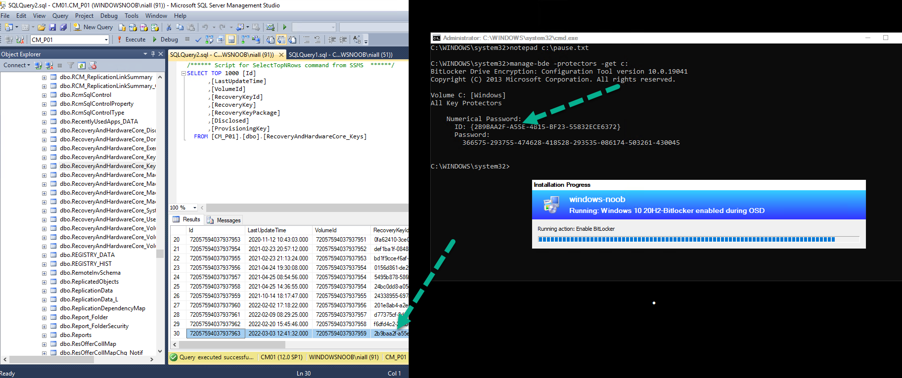902x378 pixels.
Task: Select result row 30 header
Action: pos(178,334)
